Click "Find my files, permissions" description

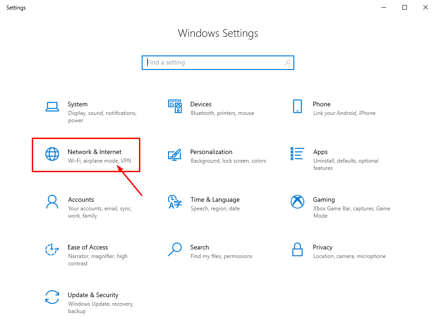click(221, 256)
